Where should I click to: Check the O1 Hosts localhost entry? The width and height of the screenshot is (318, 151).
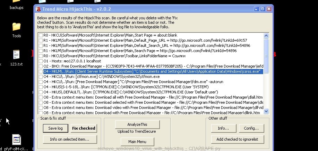point(41,61)
